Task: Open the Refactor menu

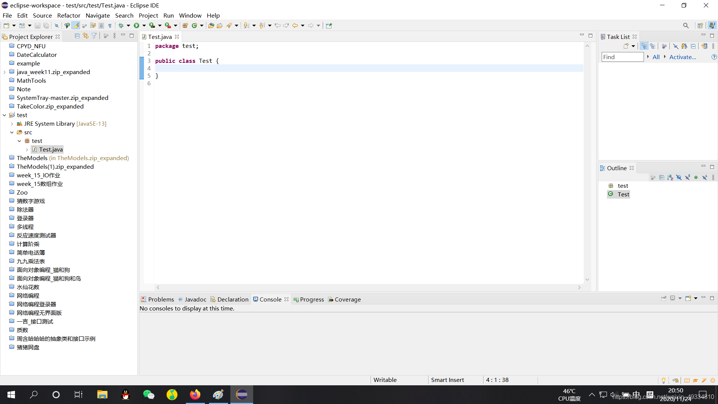Action: click(69, 15)
